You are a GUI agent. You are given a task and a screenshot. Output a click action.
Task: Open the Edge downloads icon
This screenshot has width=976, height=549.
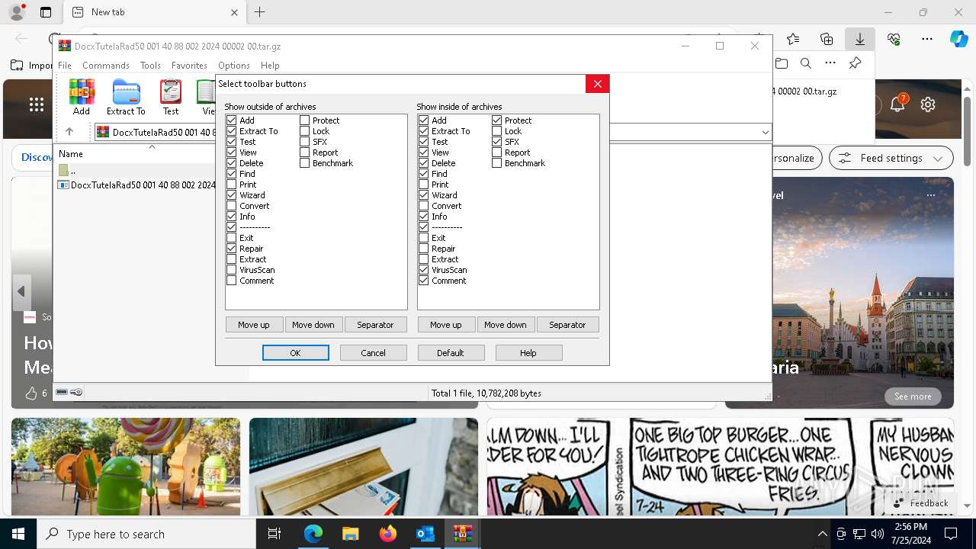[859, 39]
